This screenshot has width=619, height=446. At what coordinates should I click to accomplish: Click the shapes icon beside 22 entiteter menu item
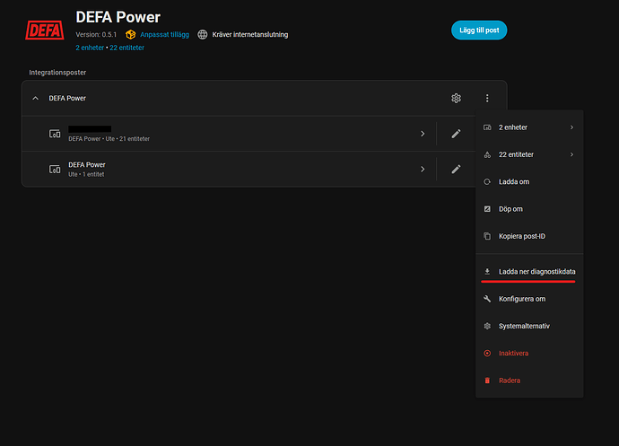[487, 154]
